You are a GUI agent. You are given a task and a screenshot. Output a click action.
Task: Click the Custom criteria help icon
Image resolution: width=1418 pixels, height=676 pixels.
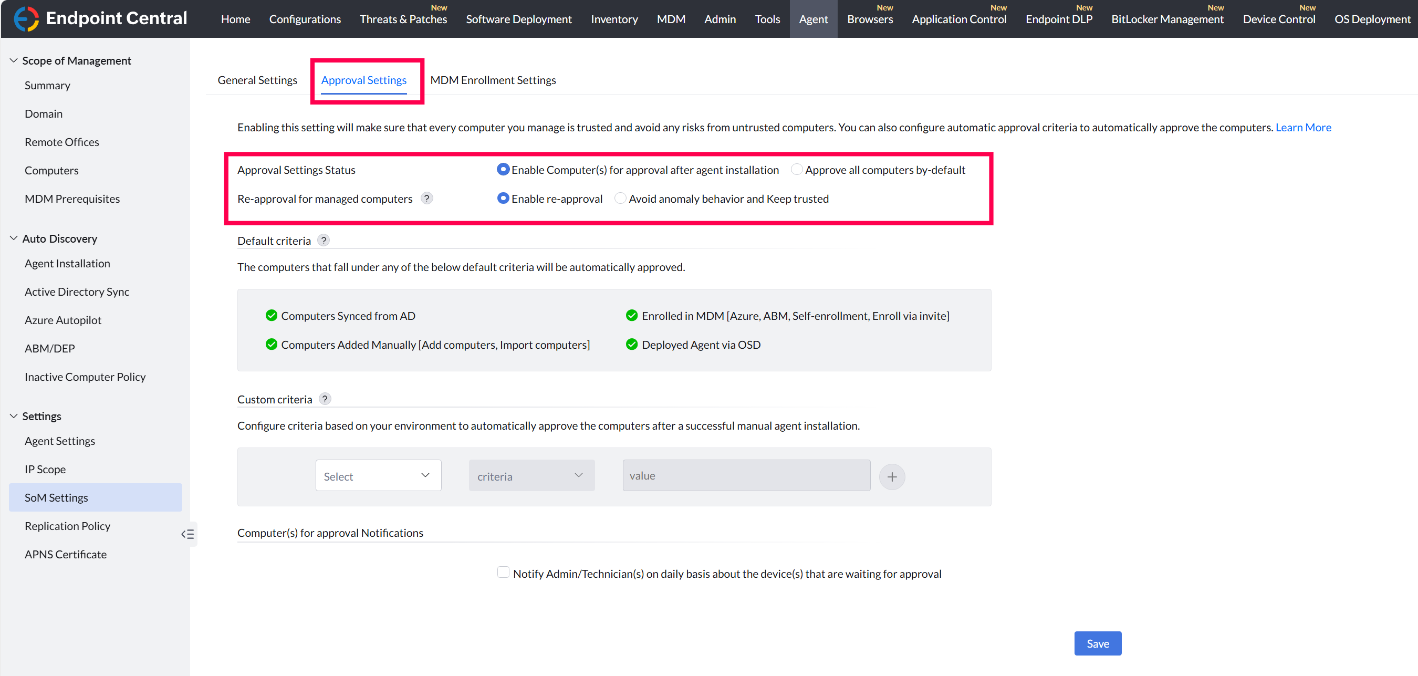click(325, 399)
